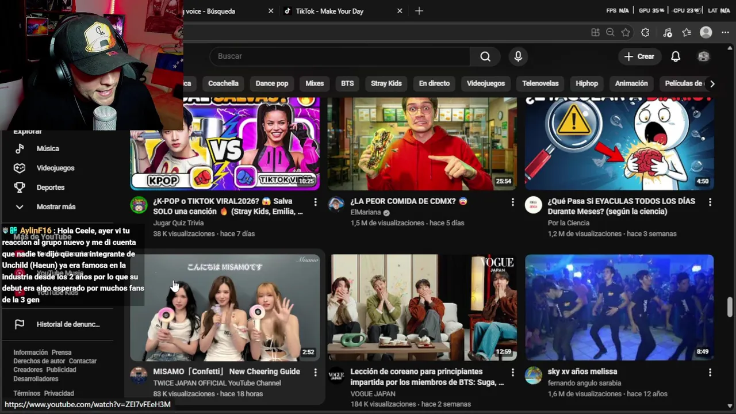Close the TikTok - Make Your Day tab
The image size is (736, 414).
pyautogui.click(x=400, y=11)
